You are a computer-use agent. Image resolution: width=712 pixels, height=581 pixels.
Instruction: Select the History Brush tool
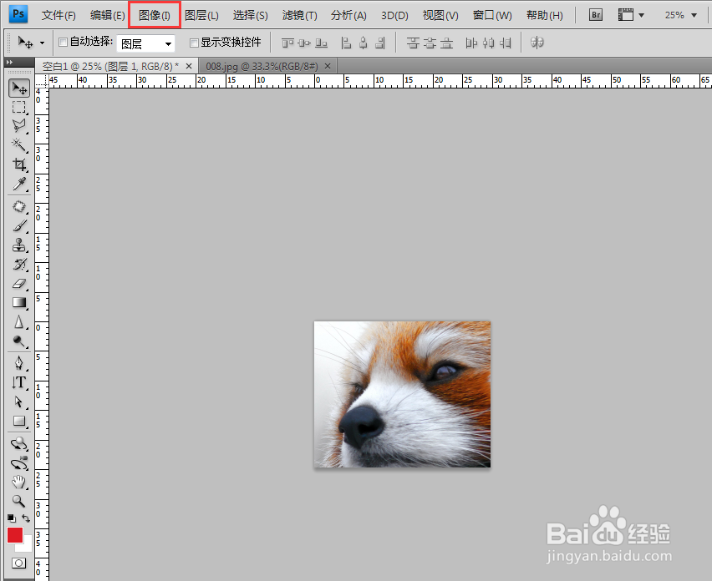coord(19,264)
